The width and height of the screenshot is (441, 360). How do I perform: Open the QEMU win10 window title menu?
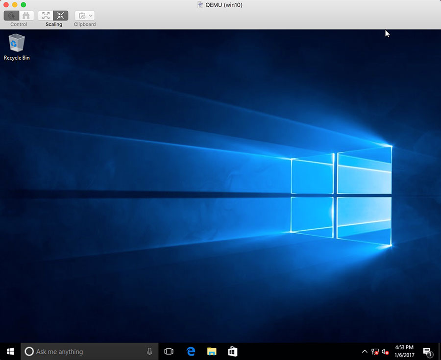pyautogui.click(x=220, y=5)
